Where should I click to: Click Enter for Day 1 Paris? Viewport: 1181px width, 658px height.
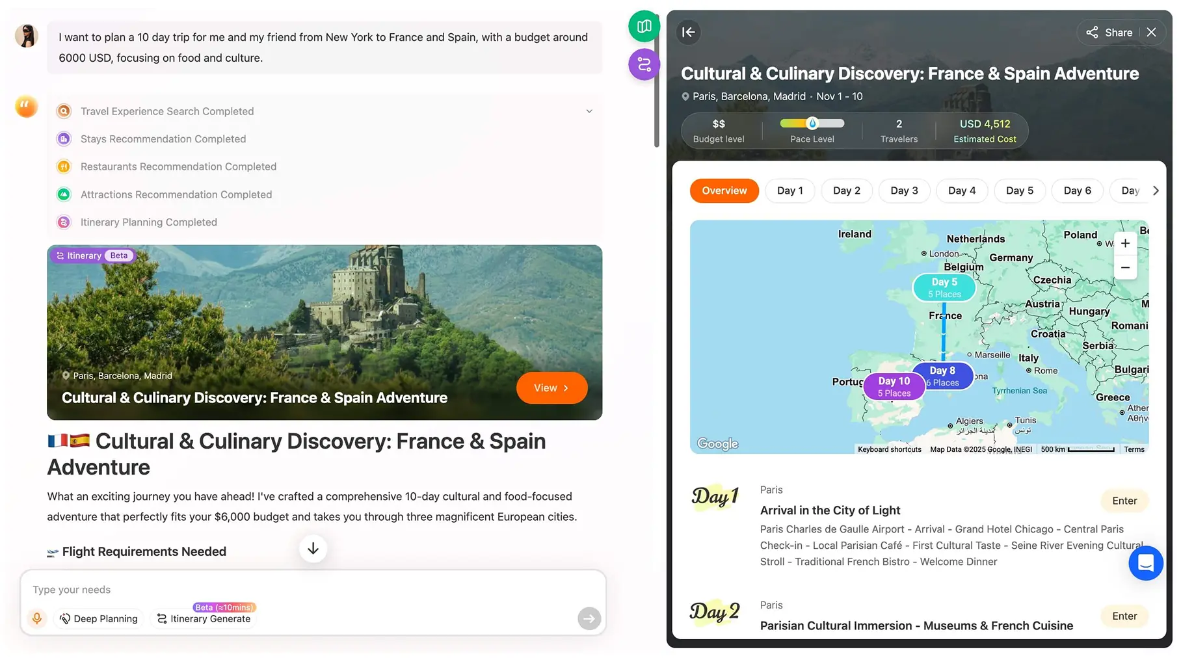[x=1124, y=501]
